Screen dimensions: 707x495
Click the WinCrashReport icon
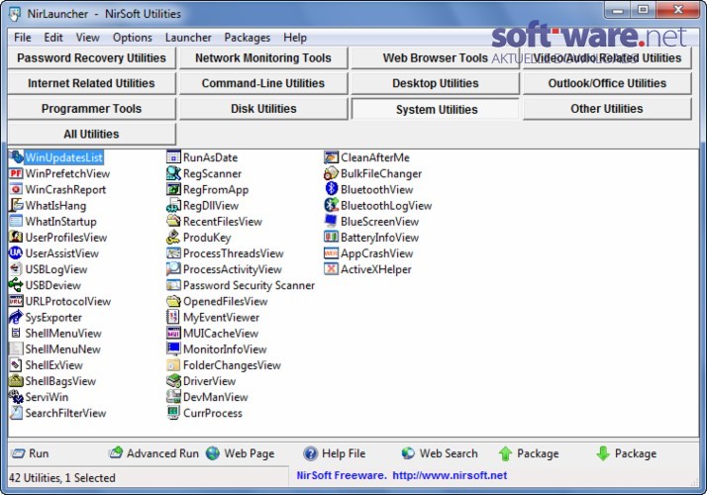tap(16, 189)
